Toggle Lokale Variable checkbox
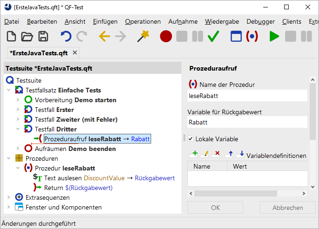This screenshot has width=319, height=229. coord(191,139)
